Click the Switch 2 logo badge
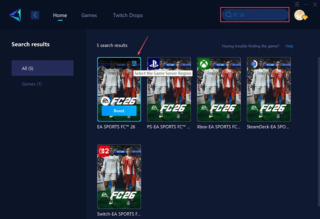Viewport: 320px width, 219px height. 104,151
